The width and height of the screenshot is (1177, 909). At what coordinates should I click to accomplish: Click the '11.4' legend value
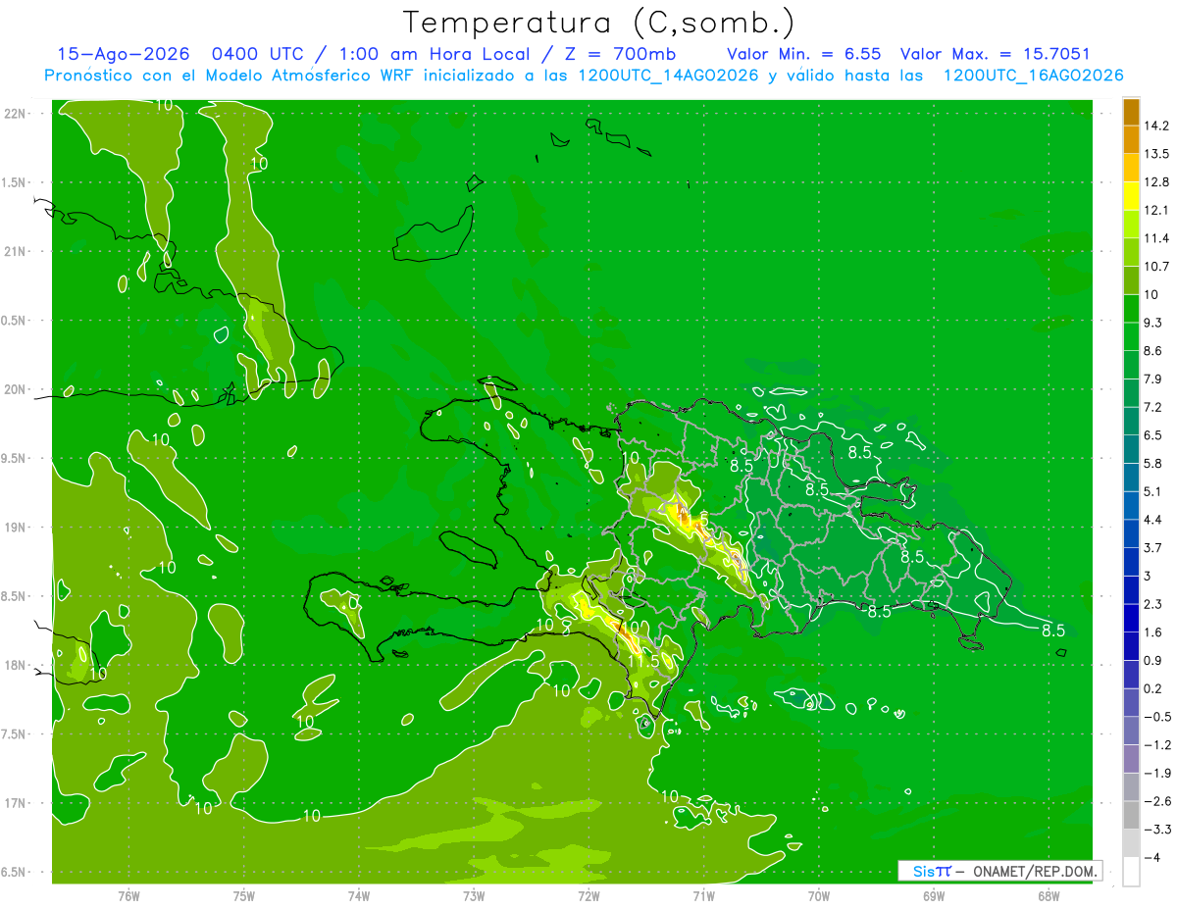point(1157,238)
